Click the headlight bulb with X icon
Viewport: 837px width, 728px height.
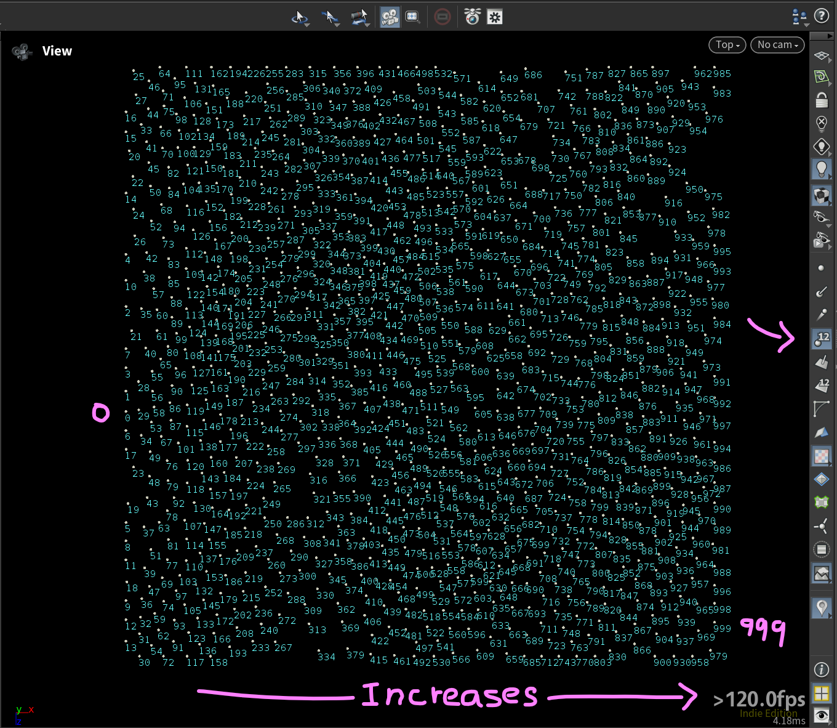tap(821, 123)
